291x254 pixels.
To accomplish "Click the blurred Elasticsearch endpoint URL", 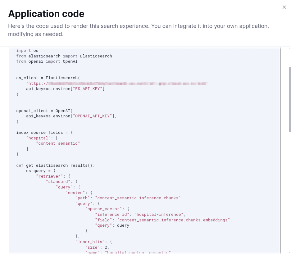I will coord(116,83).
